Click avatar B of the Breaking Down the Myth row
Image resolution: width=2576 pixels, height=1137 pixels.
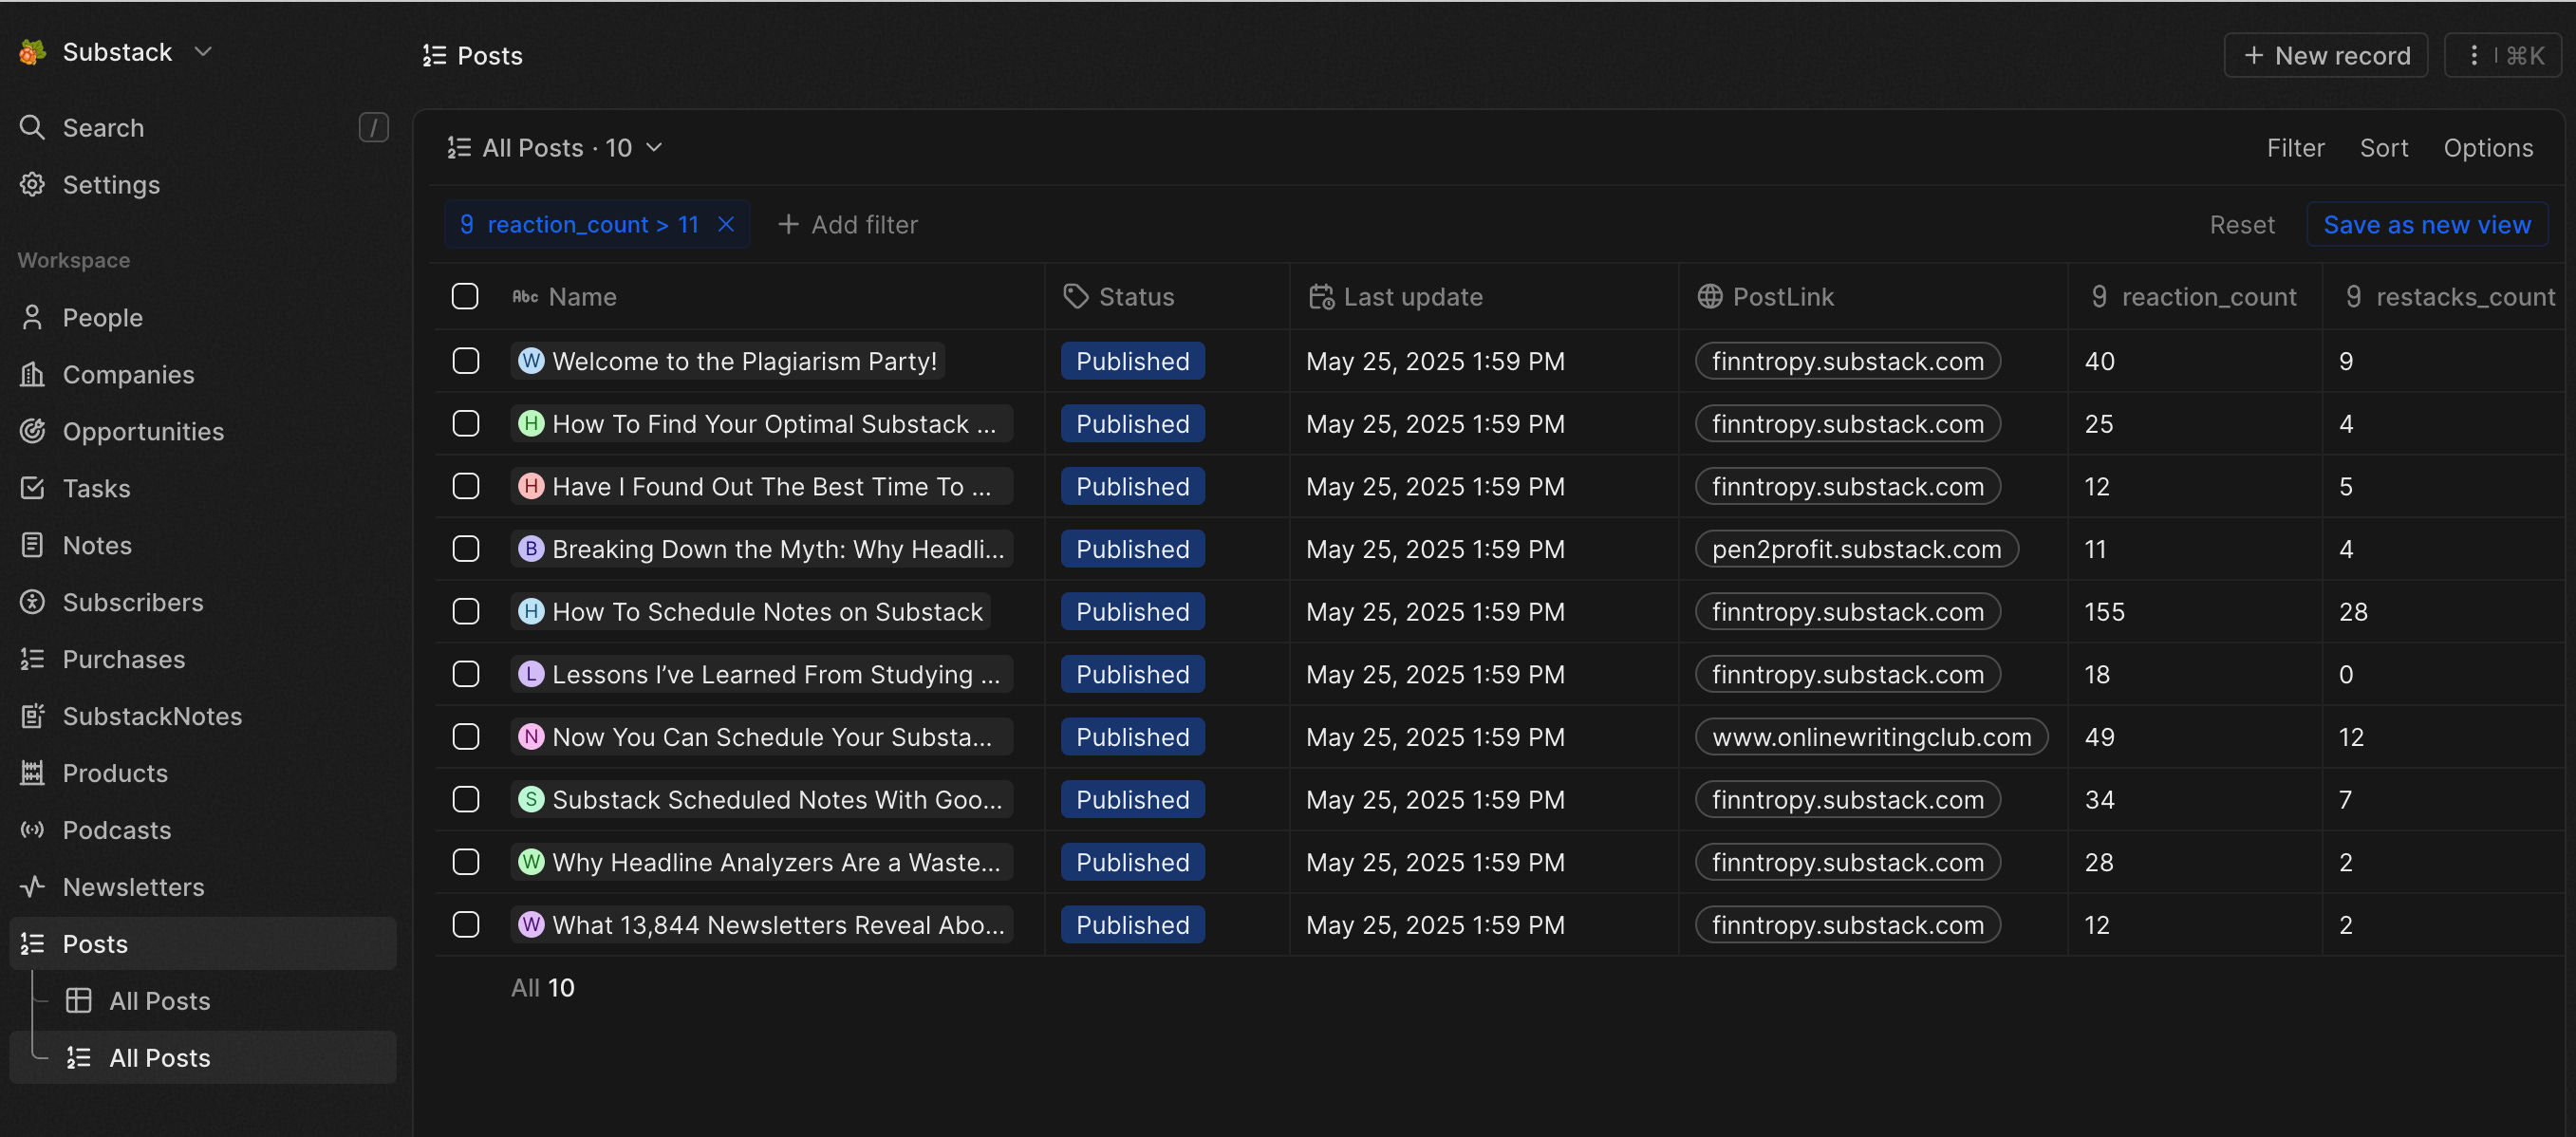tap(531, 549)
